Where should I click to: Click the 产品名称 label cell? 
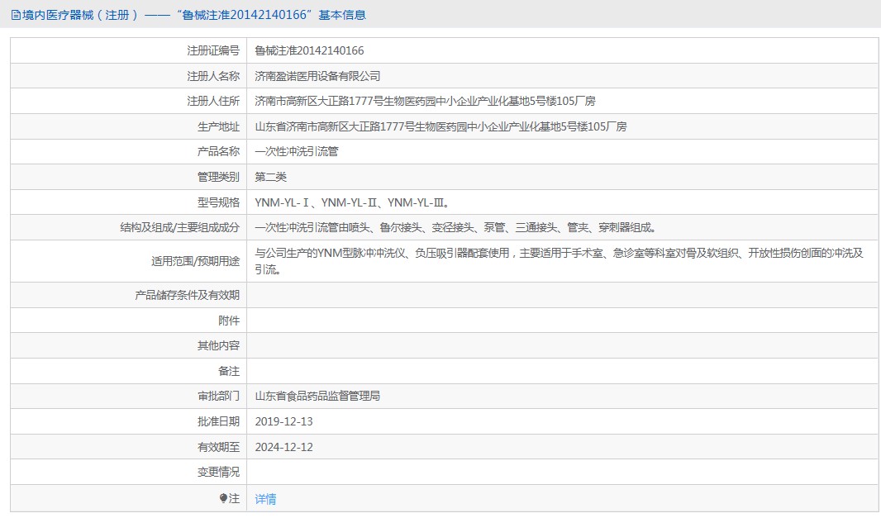point(129,152)
